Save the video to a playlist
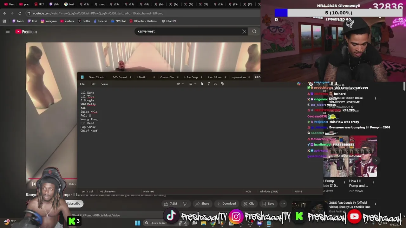 click(268, 204)
